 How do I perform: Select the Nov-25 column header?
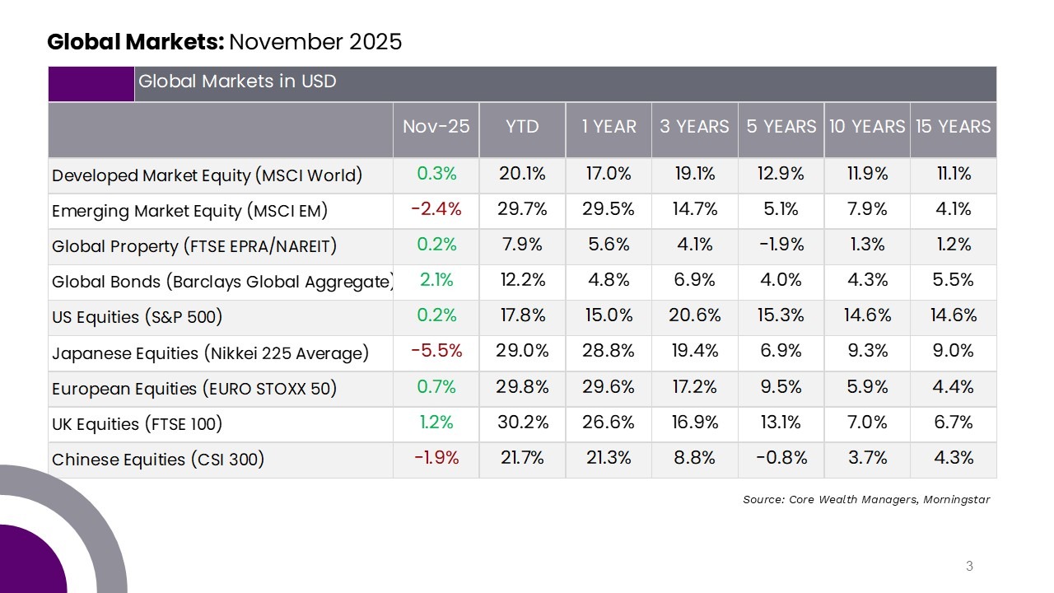[436, 127]
